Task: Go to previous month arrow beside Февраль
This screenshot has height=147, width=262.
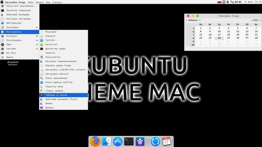Action: (187, 20)
